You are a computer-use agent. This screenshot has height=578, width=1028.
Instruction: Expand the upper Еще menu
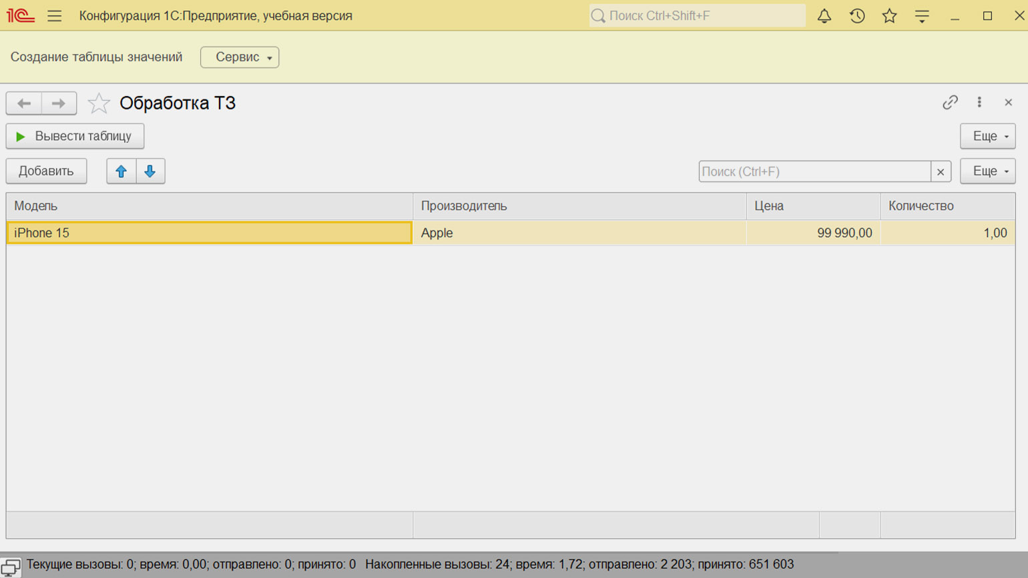[x=988, y=136]
